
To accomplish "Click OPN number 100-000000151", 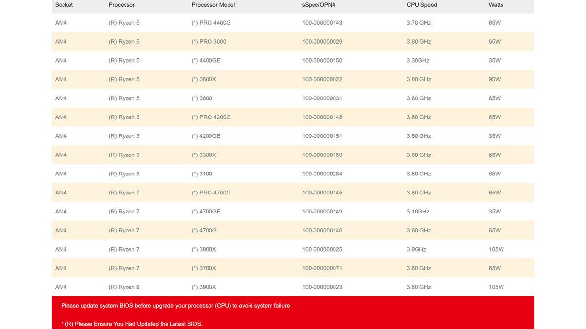I will tap(322, 136).
